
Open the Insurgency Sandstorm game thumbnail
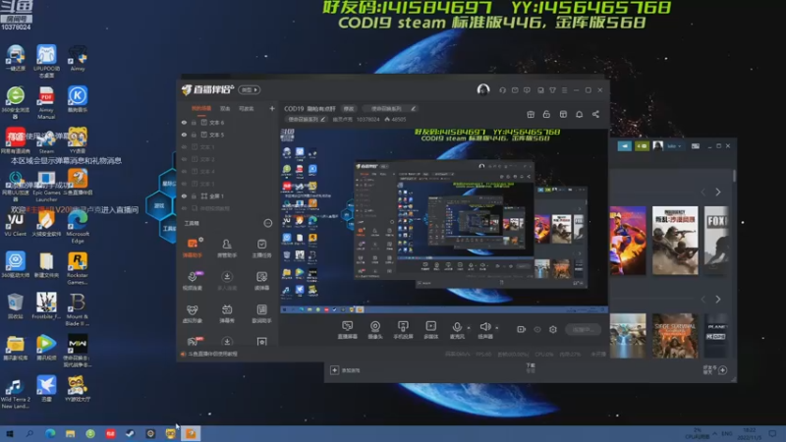[x=675, y=241]
